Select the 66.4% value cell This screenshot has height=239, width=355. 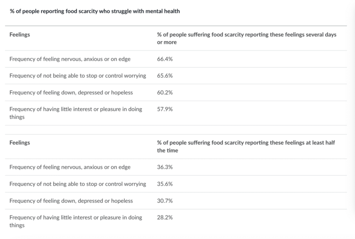(x=165, y=59)
